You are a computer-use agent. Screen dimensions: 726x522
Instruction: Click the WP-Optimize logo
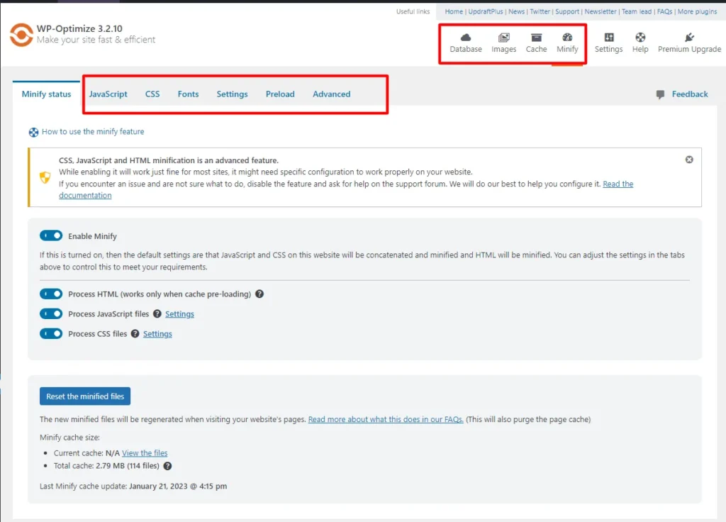21,34
